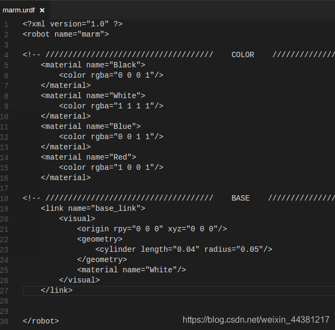Place cursor in rgba="1 1 1 1" value
335x330 pixels.
134,106
